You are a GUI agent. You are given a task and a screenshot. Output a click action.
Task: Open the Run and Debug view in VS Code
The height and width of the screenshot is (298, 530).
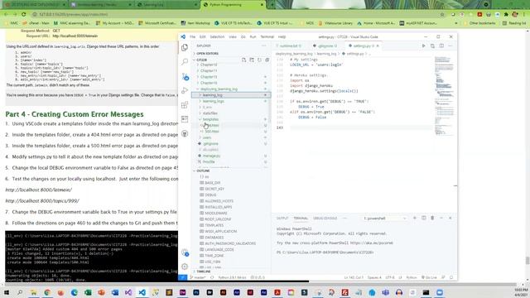point(185,90)
